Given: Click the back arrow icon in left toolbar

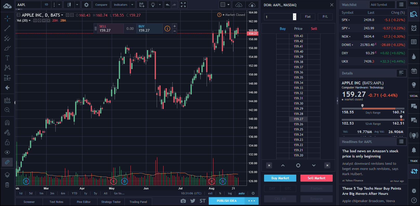Looking at the screenshot, I should [x=7, y=88].
